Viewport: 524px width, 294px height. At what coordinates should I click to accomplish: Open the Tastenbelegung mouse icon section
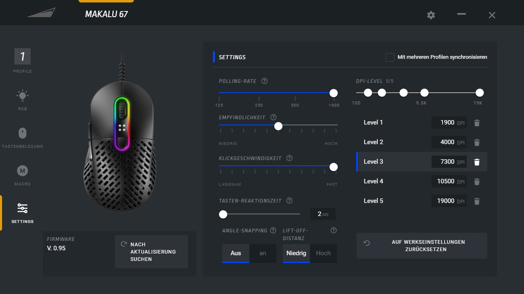click(23, 133)
